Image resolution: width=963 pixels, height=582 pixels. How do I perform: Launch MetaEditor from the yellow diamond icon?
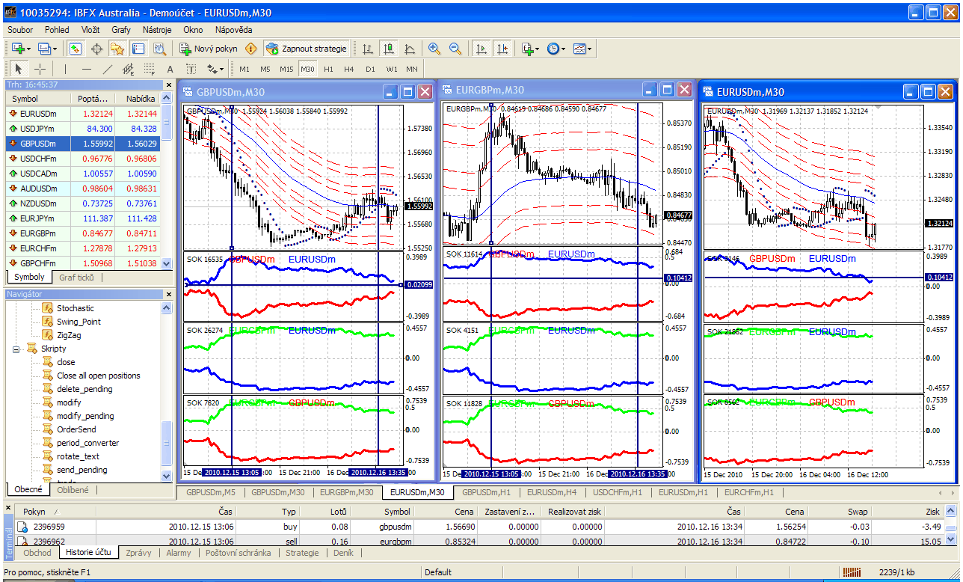coord(250,49)
